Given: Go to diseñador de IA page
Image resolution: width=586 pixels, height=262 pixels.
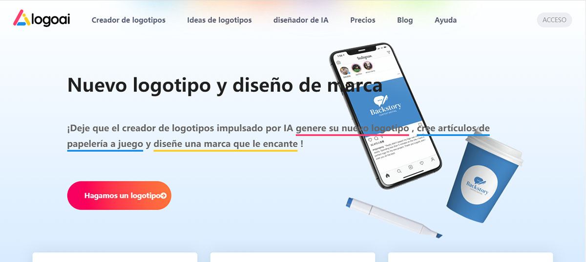Looking at the screenshot, I should [x=301, y=20].
